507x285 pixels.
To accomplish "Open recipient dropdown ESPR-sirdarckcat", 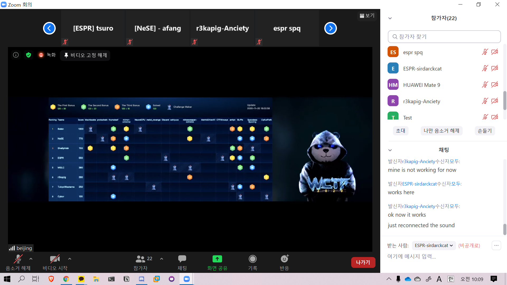I will click(x=434, y=245).
